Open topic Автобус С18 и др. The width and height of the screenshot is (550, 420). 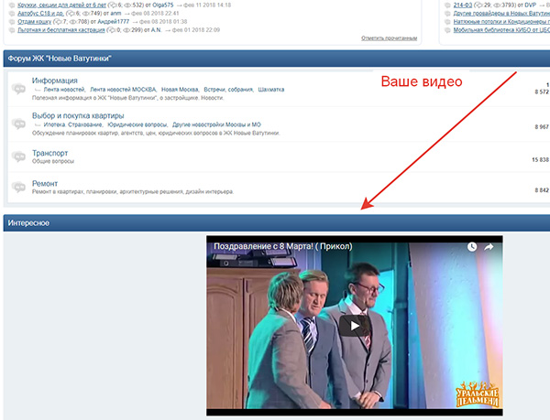pos(40,14)
